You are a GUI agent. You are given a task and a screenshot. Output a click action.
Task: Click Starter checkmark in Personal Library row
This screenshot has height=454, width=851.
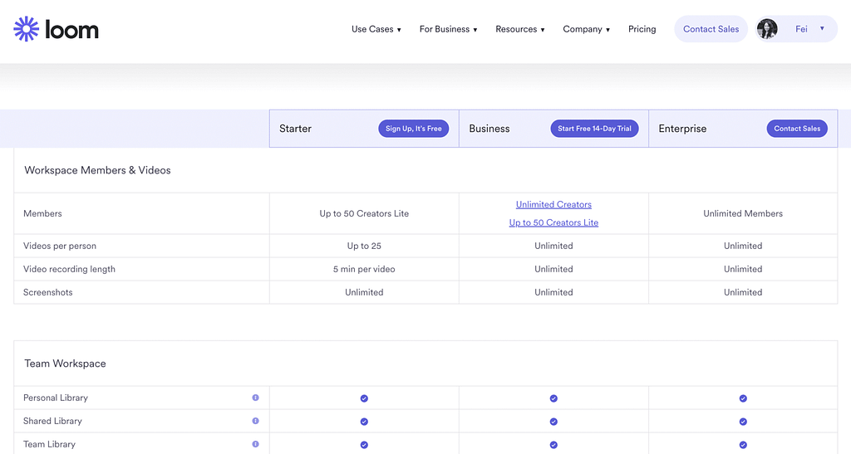pyautogui.click(x=364, y=398)
